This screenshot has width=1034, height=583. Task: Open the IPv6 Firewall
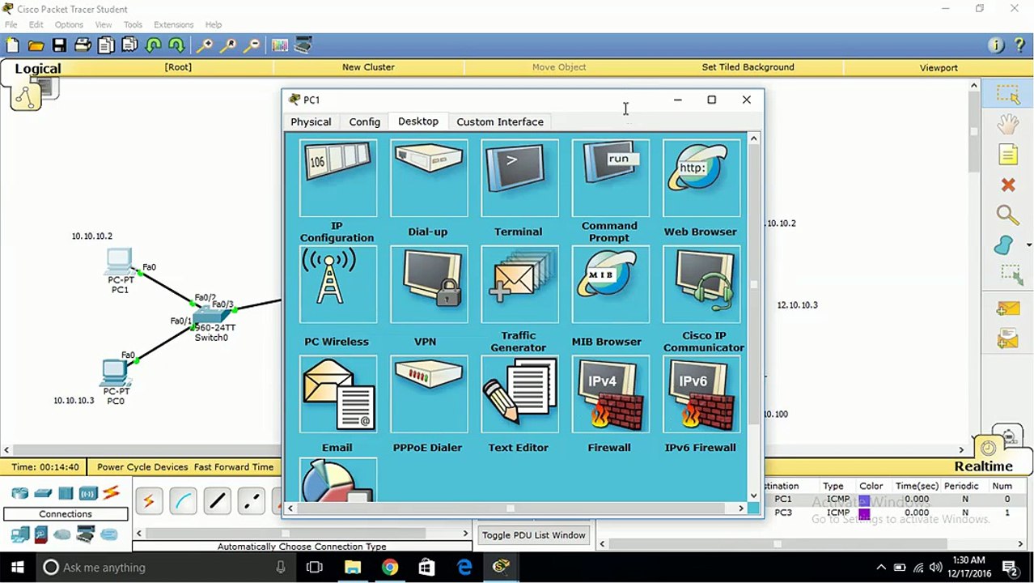tap(701, 394)
